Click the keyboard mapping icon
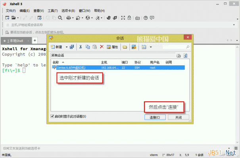 click(x=137, y=18)
